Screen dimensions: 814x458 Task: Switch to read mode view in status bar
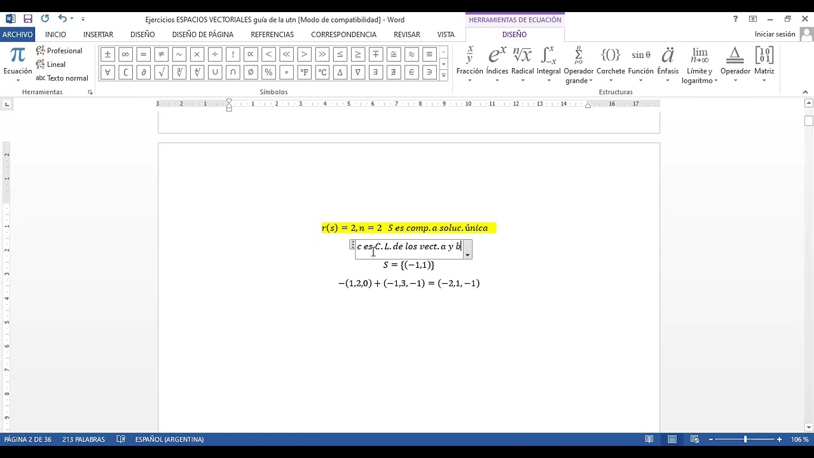point(649,439)
